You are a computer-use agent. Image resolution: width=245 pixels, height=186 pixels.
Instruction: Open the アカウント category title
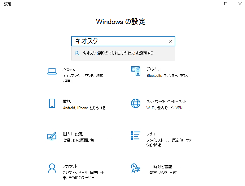[x=70, y=166]
